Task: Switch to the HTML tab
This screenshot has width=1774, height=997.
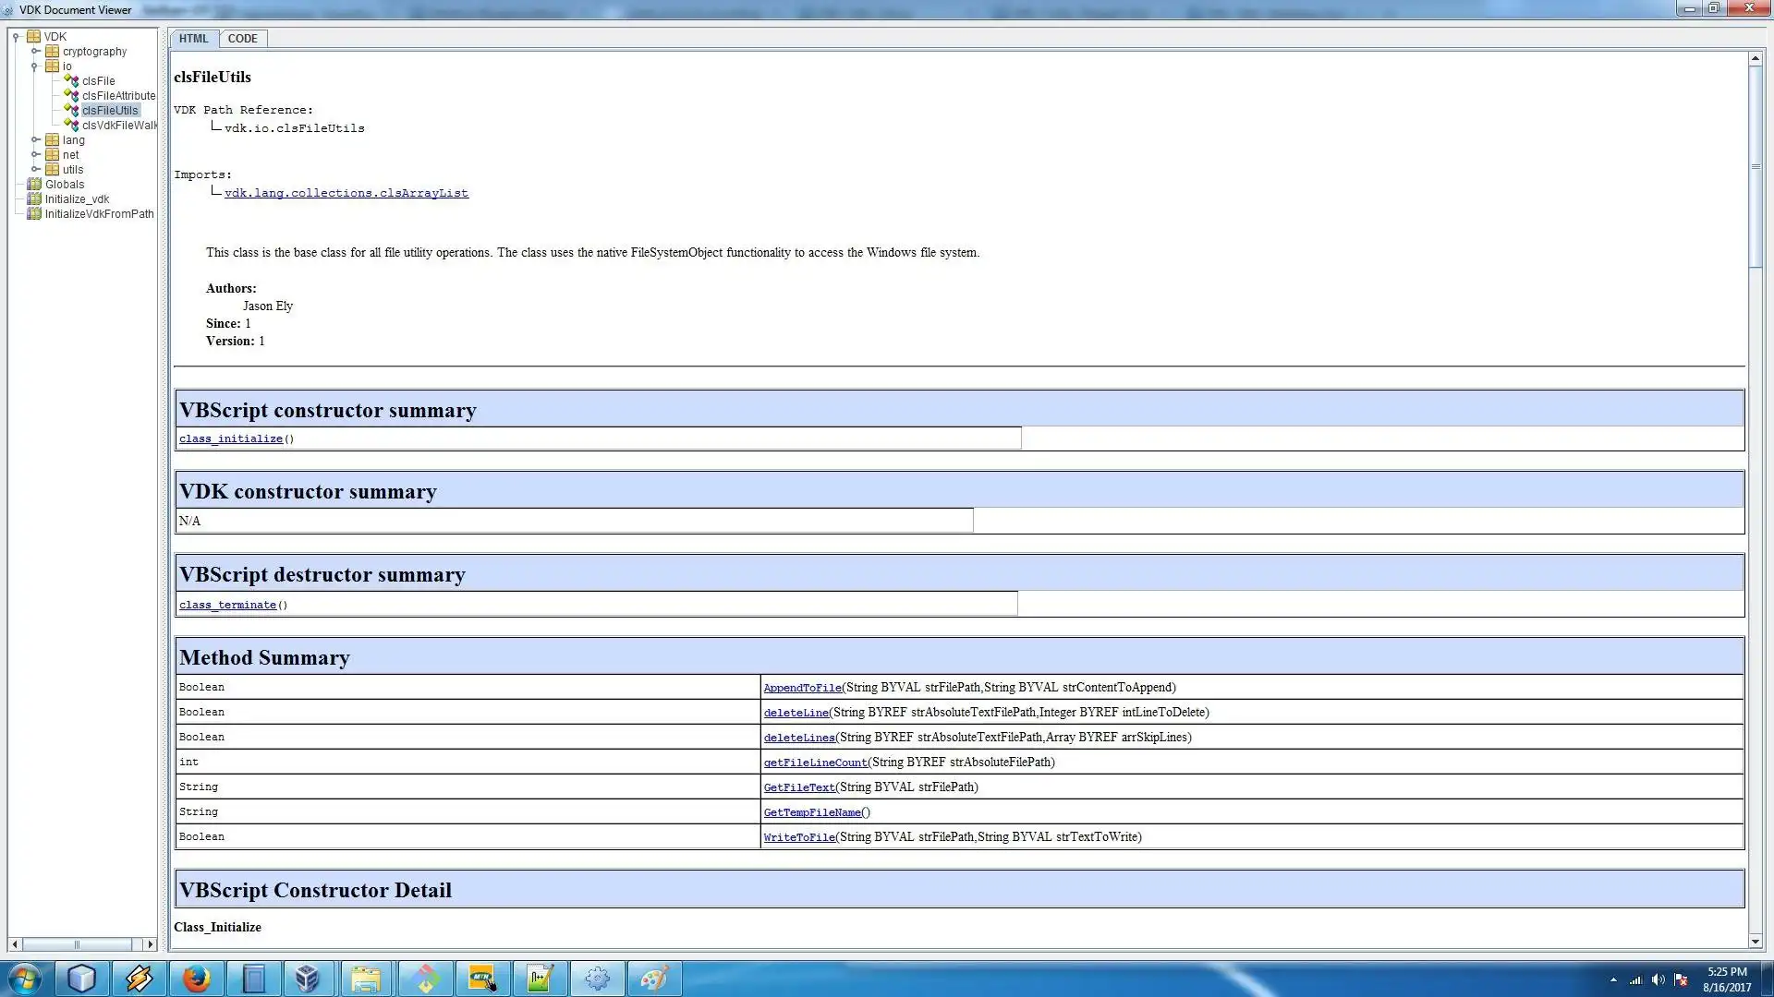Action: pos(192,38)
